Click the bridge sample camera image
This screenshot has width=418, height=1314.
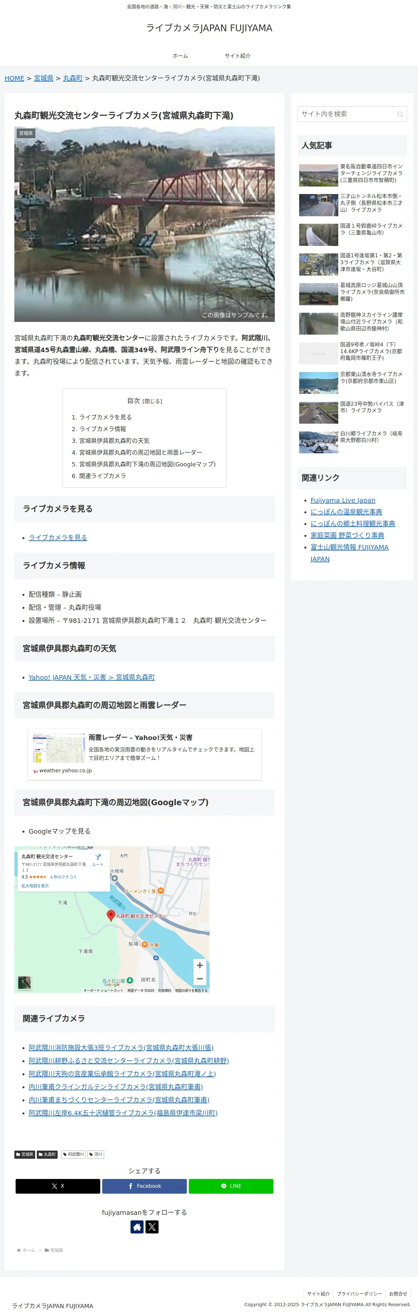pos(144,224)
